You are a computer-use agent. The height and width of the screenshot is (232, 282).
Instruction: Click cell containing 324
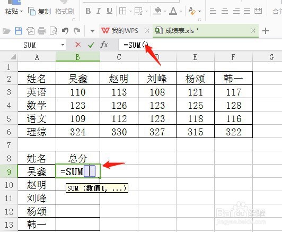(78, 132)
